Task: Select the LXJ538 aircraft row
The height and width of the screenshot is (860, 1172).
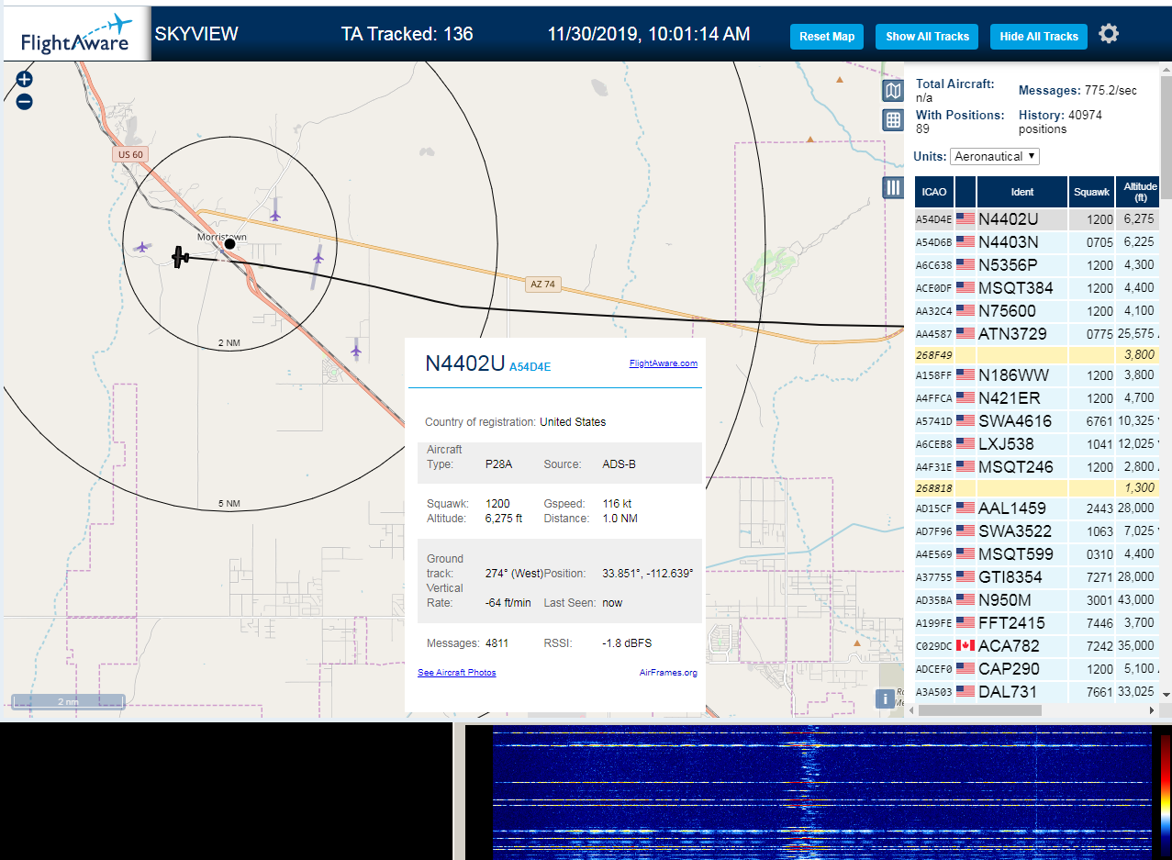Action: pyautogui.click(x=1037, y=444)
